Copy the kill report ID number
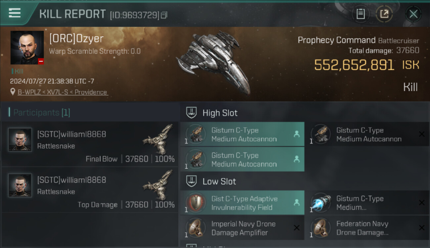430x248 pixels. click(x=164, y=15)
